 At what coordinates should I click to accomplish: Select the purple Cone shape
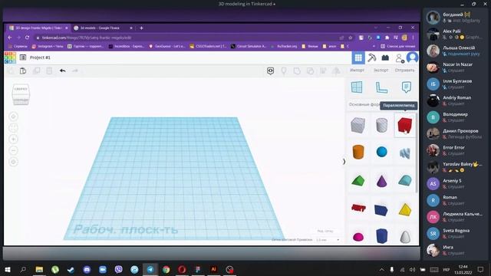381,181
